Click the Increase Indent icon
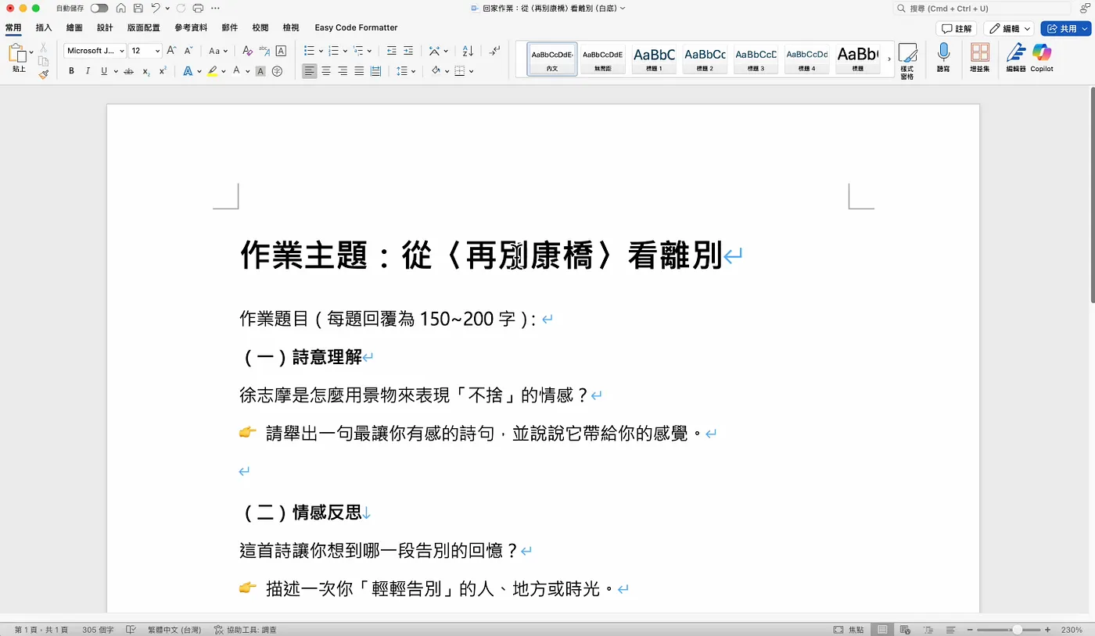Screen dimensions: 1095x636 [408, 50]
